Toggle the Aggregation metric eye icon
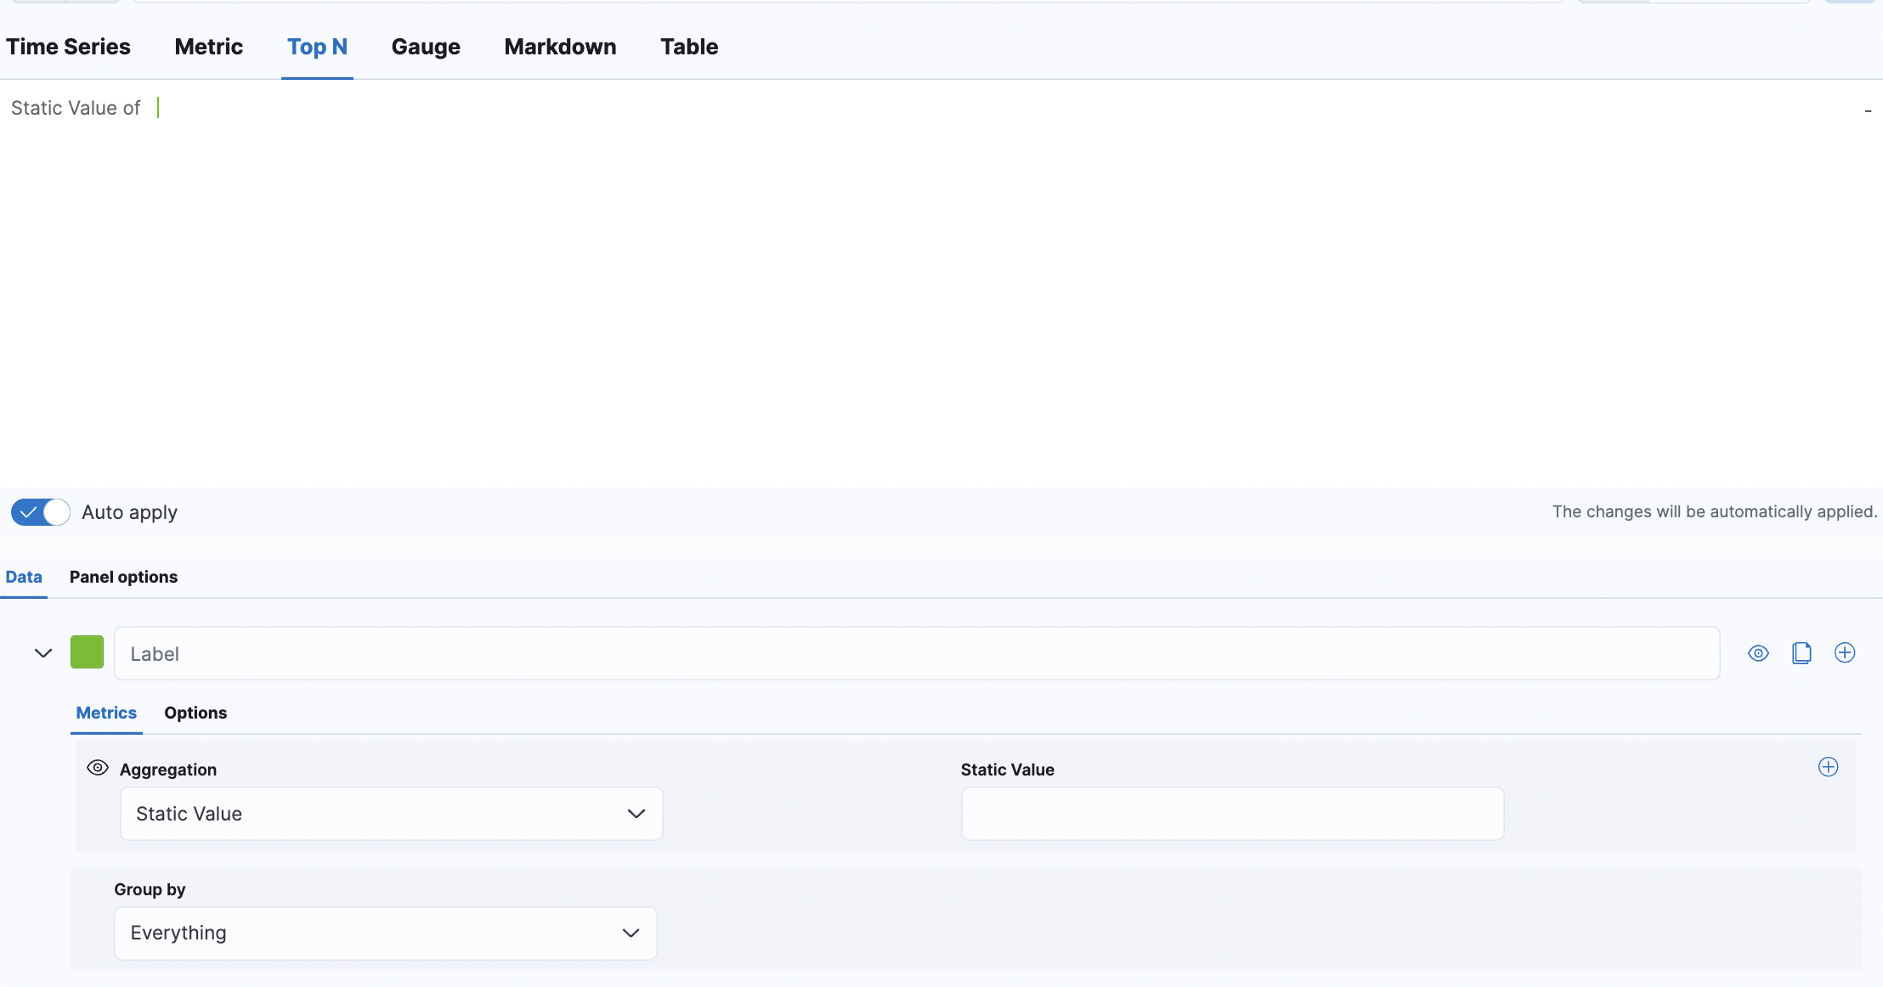1883x987 pixels. pos(98,768)
